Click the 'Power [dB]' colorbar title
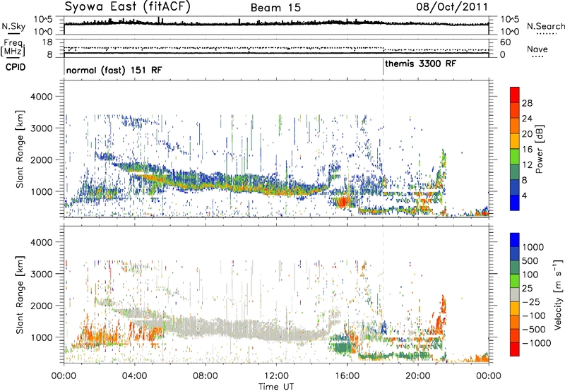The height and width of the screenshot is (391, 565). pyautogui.click(x=539, y=149)
